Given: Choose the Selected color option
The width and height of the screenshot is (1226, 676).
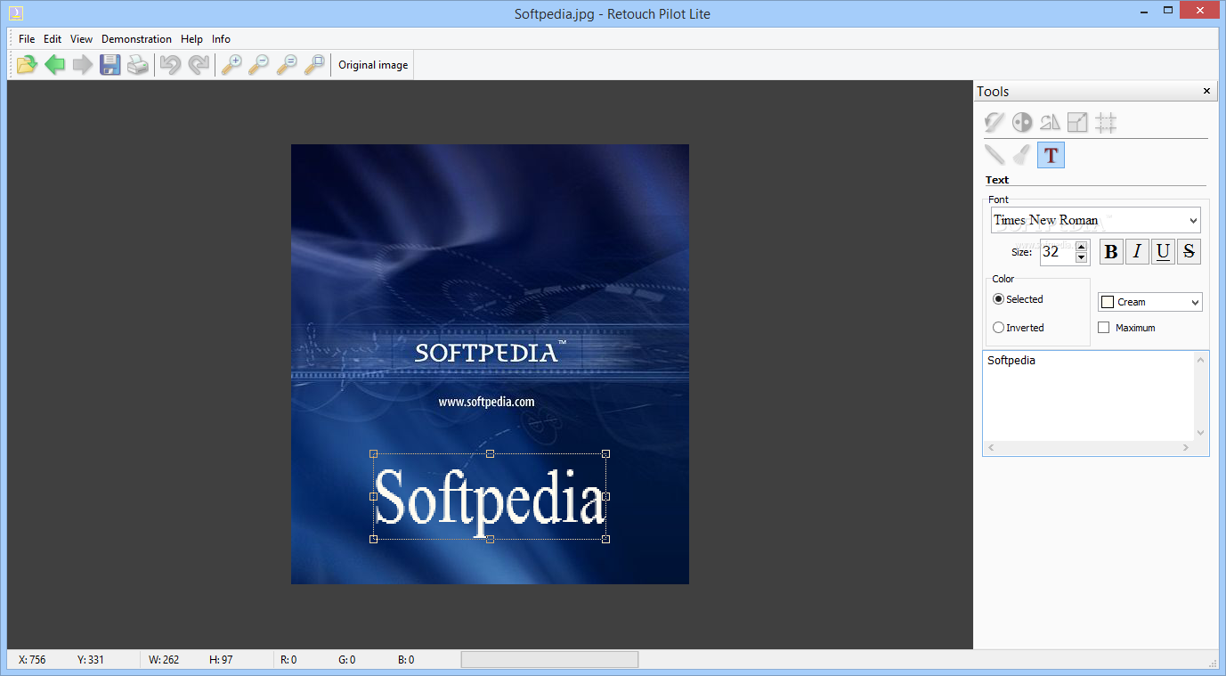Looking at the screenshot, I should [x=1018, y=299].
